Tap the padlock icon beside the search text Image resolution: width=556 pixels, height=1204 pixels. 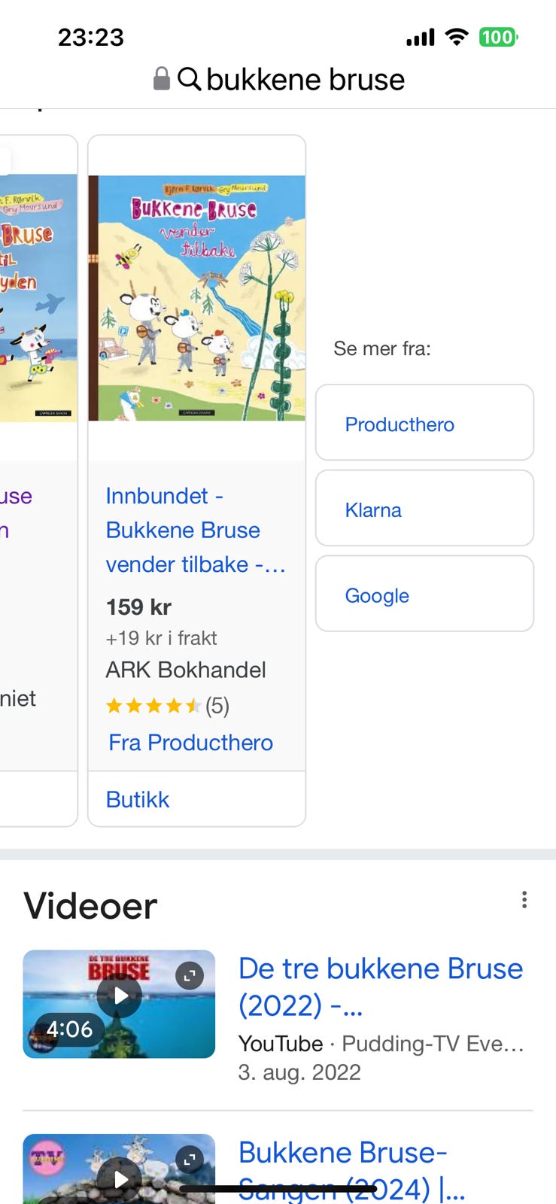[x=161, y=78]
